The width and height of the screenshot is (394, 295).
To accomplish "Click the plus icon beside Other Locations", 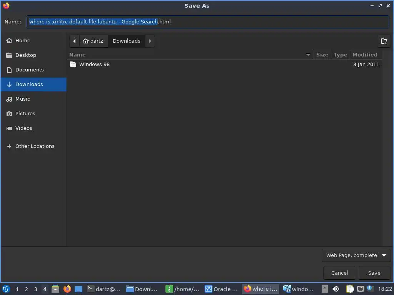I will [9, 146].
